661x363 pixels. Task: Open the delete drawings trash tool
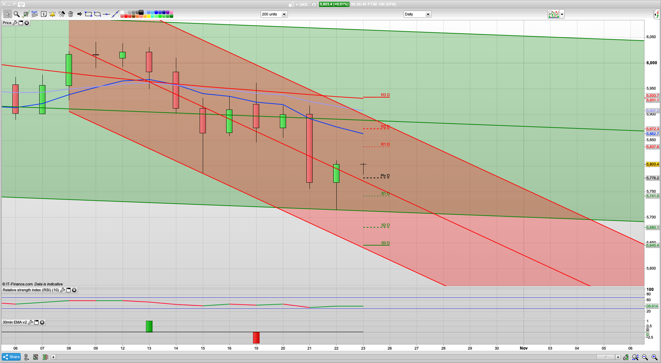tap(71, 14)
